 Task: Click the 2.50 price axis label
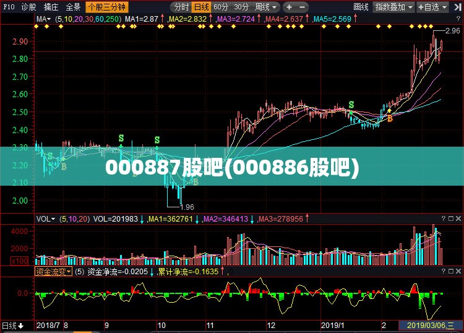pyautogui.click(x=20, y=112)
